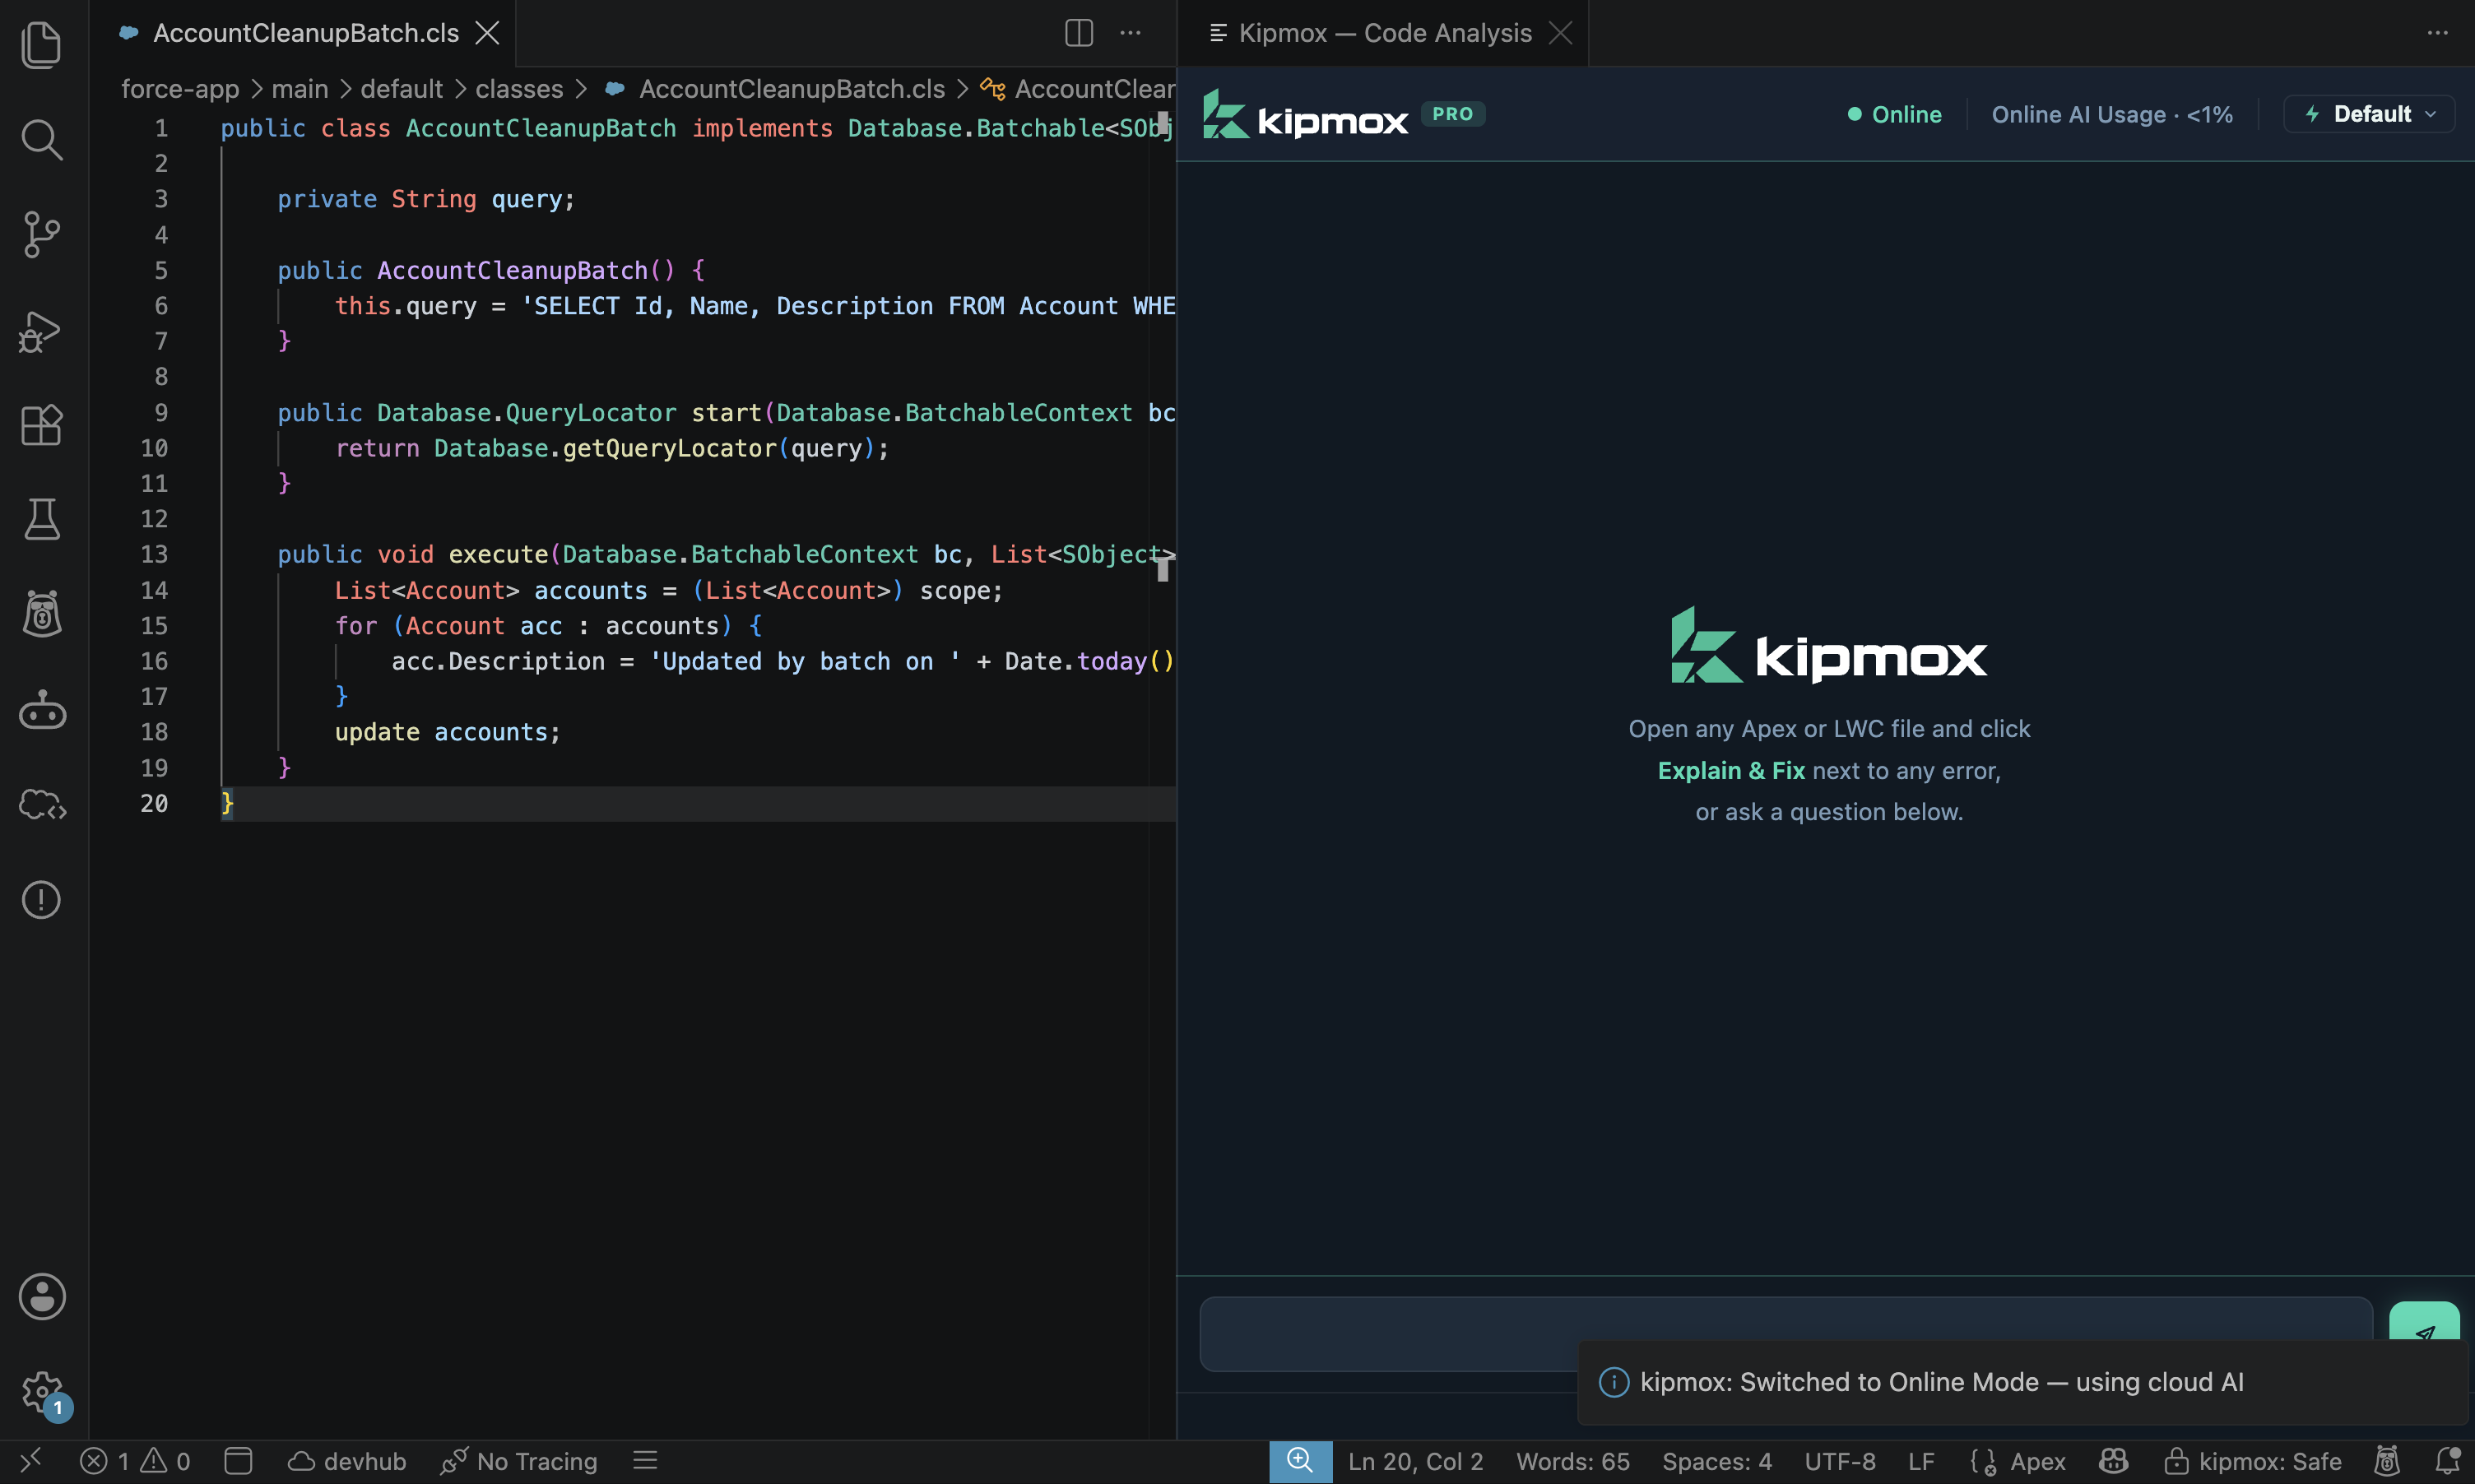The image size is (2475, 1484).
Task: Open the circled exclamation sidebar view
Action: (41, 900)
